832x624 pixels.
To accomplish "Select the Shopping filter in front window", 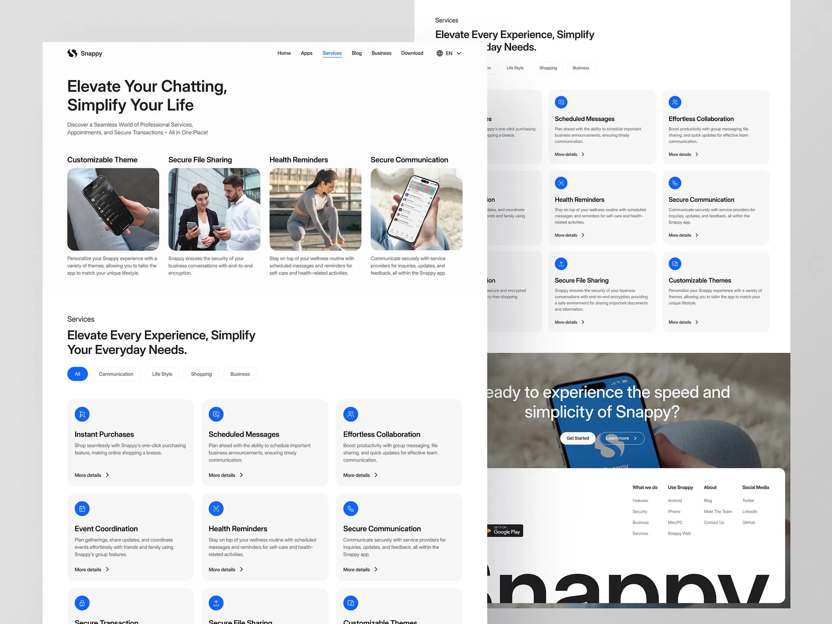I will (x=201, y=374).
